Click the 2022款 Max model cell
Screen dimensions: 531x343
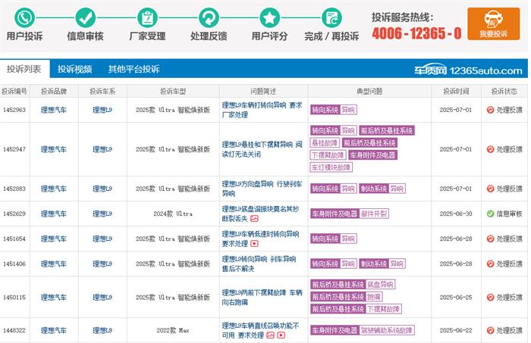(x=173, y=330)
